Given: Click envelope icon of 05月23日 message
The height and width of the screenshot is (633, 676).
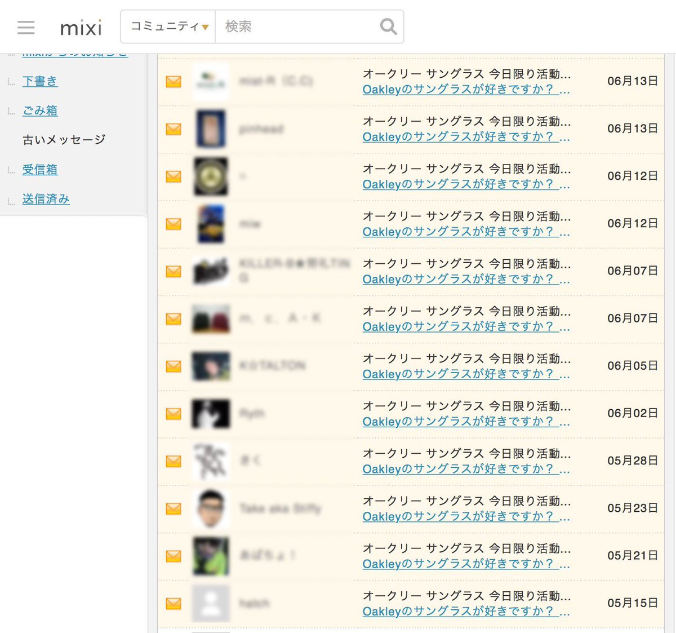Looking at the screenshot, I should point(174,508).
